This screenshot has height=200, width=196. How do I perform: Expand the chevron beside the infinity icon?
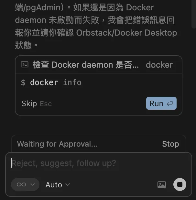(32, 184)
